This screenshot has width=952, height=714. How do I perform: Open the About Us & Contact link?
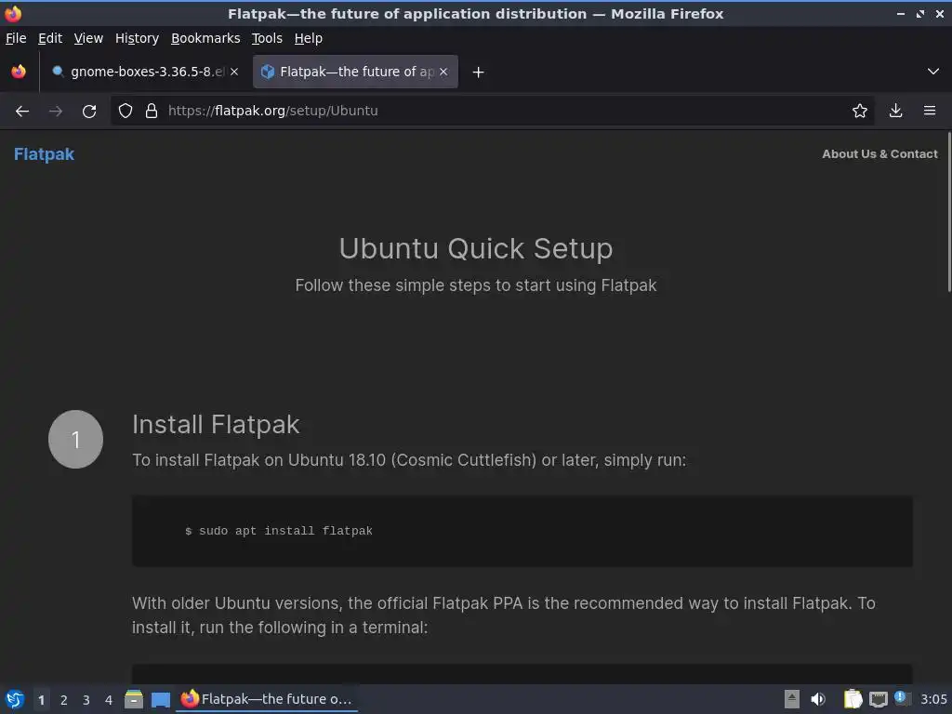pyautogui.click(x=879, y=154)
